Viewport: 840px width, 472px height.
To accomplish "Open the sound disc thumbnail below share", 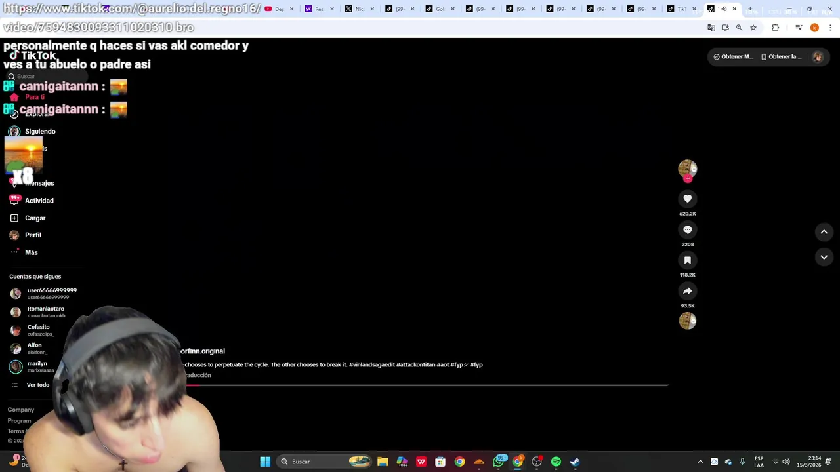I will (687, 321).
